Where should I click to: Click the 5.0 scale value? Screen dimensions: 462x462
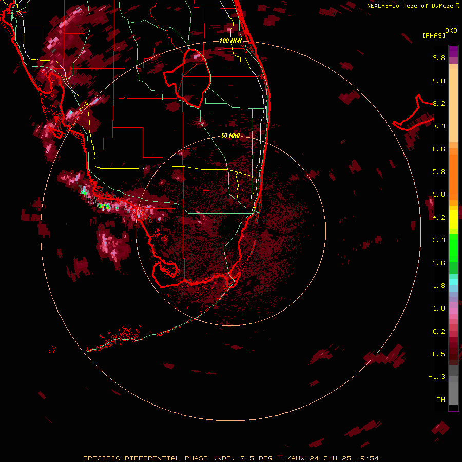point(439,195)
